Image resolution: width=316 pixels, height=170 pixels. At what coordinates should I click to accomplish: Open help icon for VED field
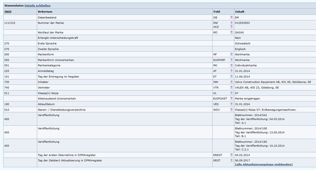coord(231,104)
